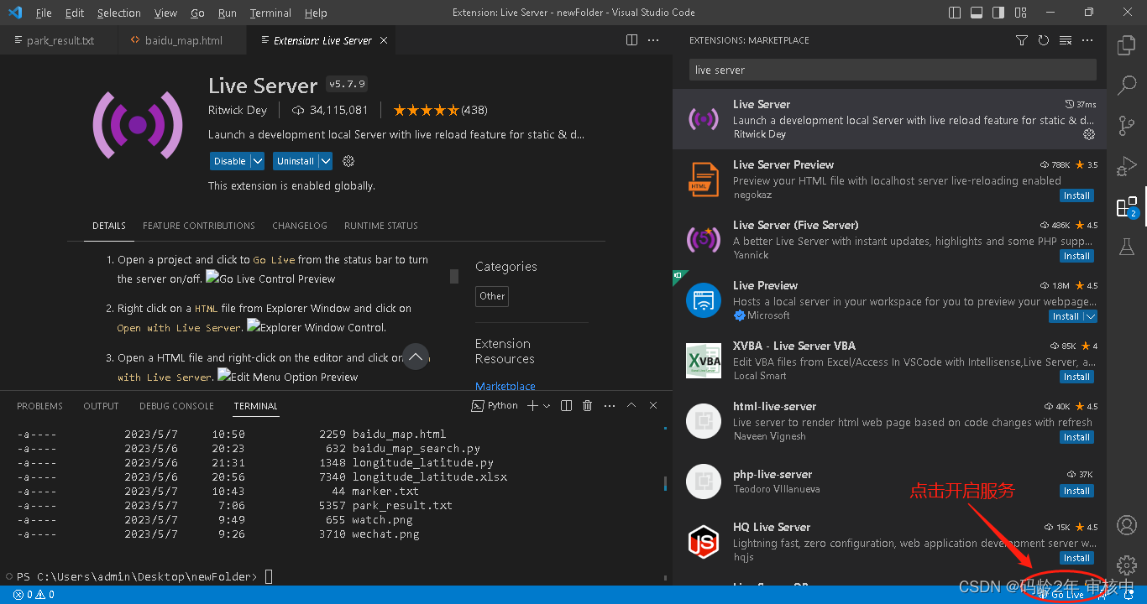Image resolution: width=1147 pixels, height=604 pixels.
Task: Click errors and warnings status indicator
Action: (x=34, y=595)
